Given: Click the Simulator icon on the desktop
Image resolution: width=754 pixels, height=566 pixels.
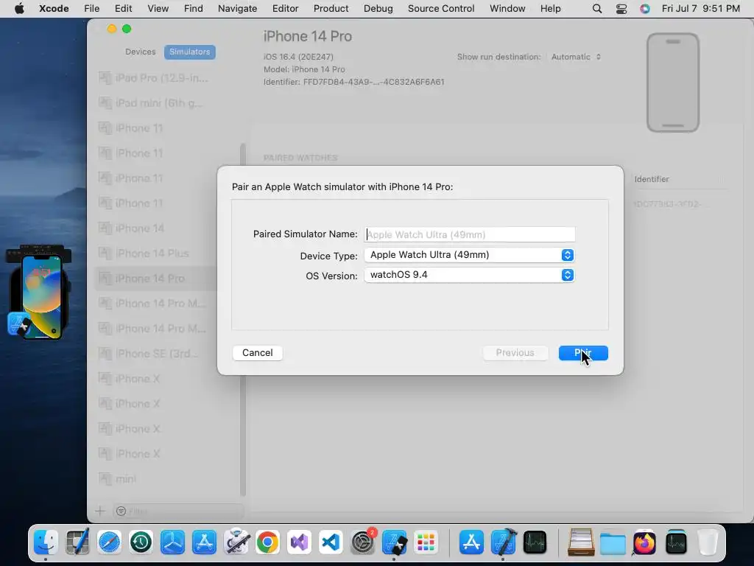Looking at the screenshot, I should (x=39, y=293).
